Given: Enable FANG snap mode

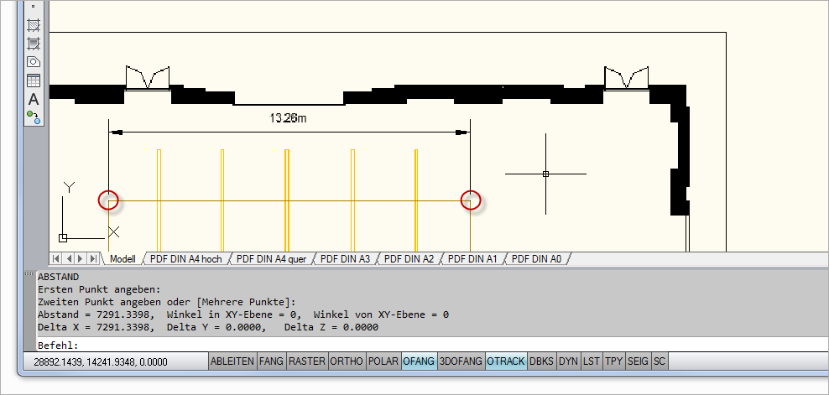Looking at the screenshot, I should pyautogui.click(x=272, y=361).
